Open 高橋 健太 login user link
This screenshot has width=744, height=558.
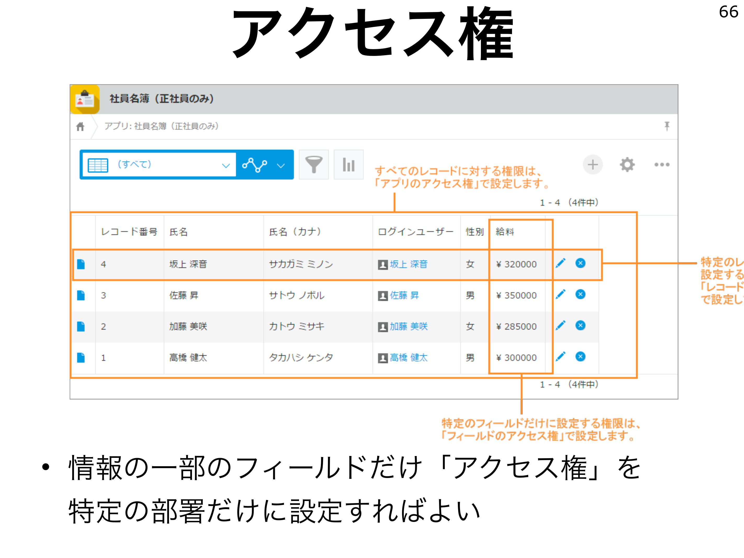point(408,357)
